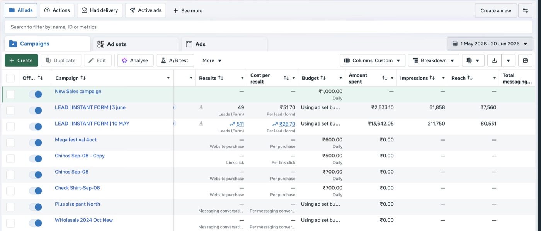Open the charts icon at the toolbar's far right
Image resolution: width=541 pixels, height=231 pixels.
525,60
